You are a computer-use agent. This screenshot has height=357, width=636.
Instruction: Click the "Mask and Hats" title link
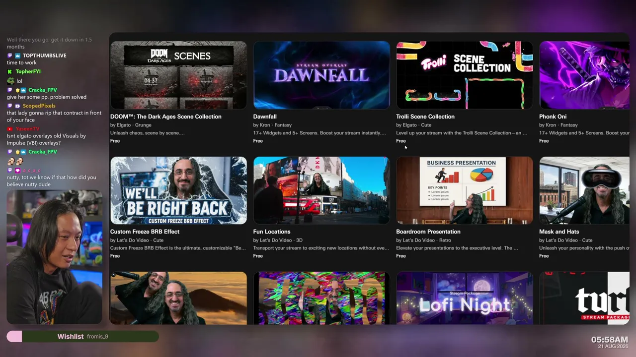tap(559, 232)
